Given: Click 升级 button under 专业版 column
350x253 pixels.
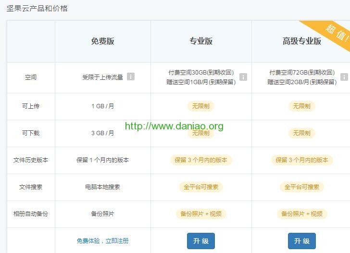Looking at the screenshot, I should 201,241.
